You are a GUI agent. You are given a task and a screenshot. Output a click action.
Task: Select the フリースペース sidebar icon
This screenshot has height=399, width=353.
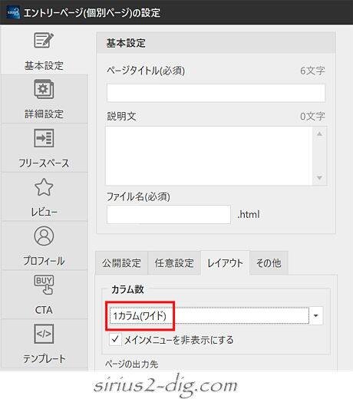click(44, 138)
